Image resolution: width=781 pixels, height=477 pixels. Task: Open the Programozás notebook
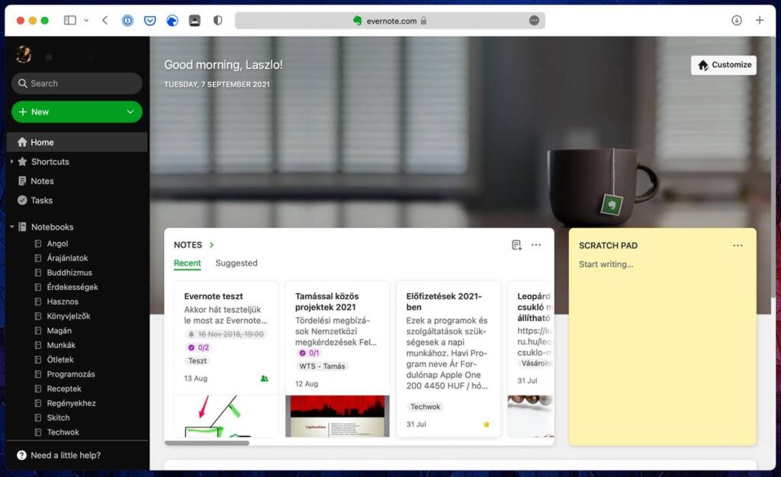point(71,374)
